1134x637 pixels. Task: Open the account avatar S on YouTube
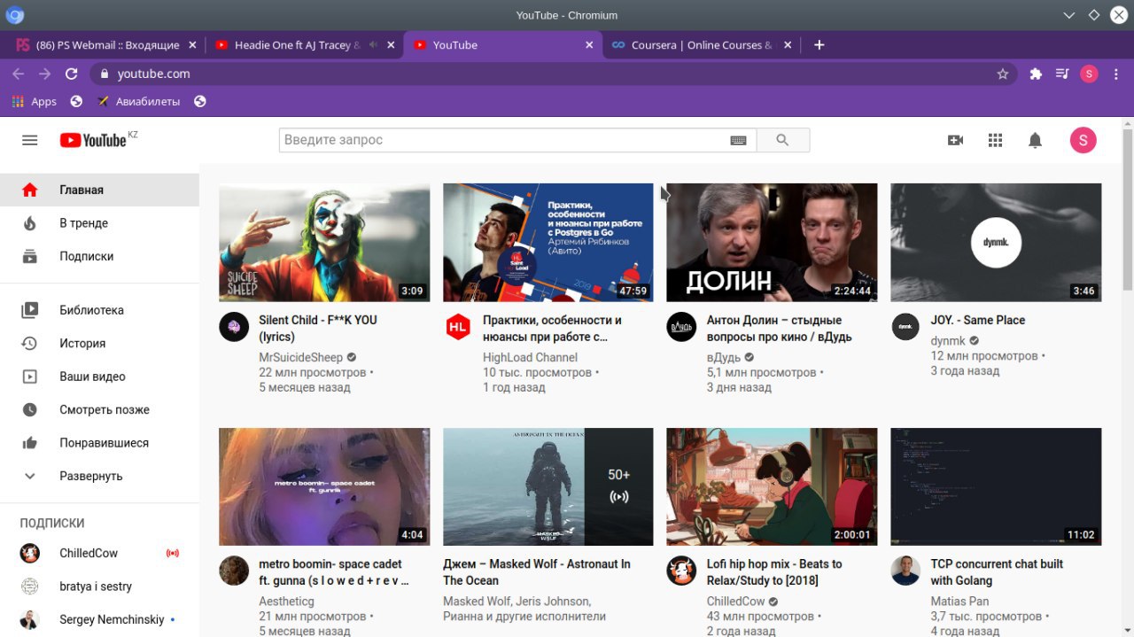click(1083, 140)
